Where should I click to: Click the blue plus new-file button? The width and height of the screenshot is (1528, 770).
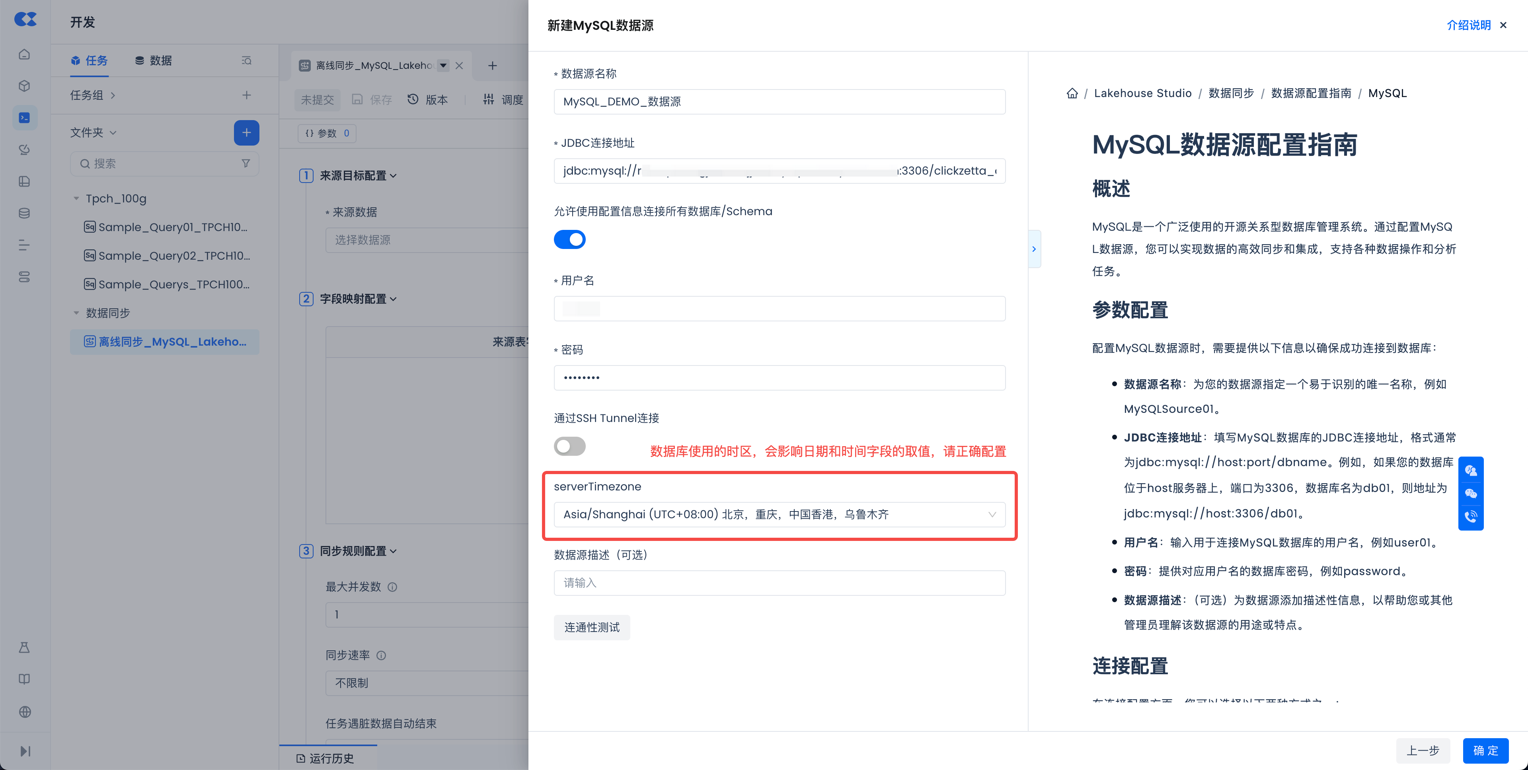tap(246, 133)
